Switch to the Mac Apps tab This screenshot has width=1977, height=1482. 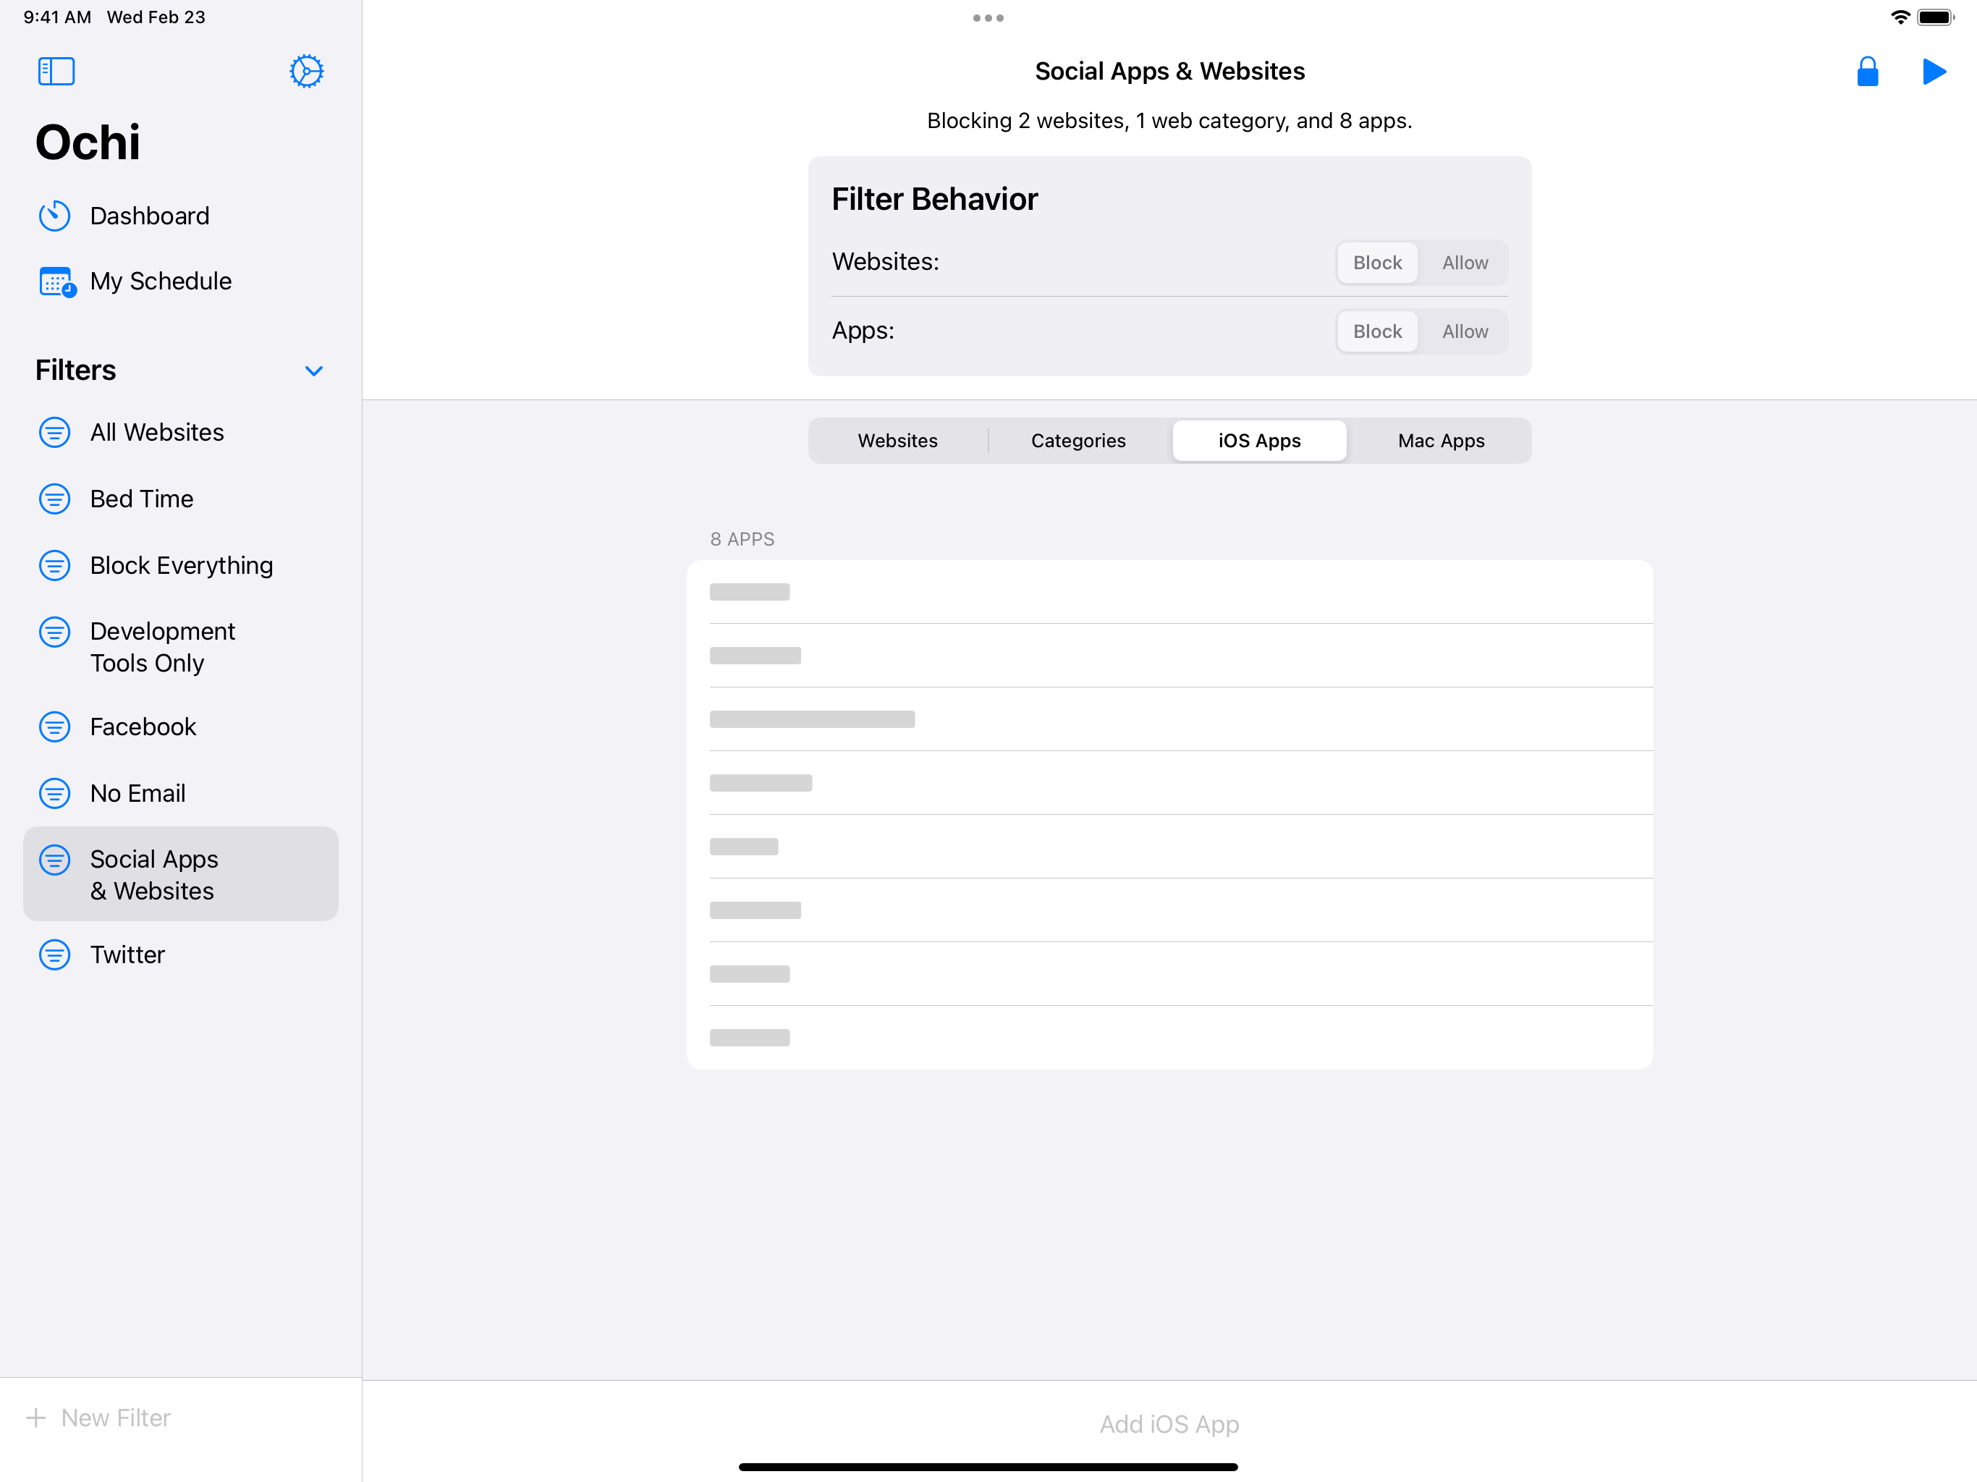1440,441
